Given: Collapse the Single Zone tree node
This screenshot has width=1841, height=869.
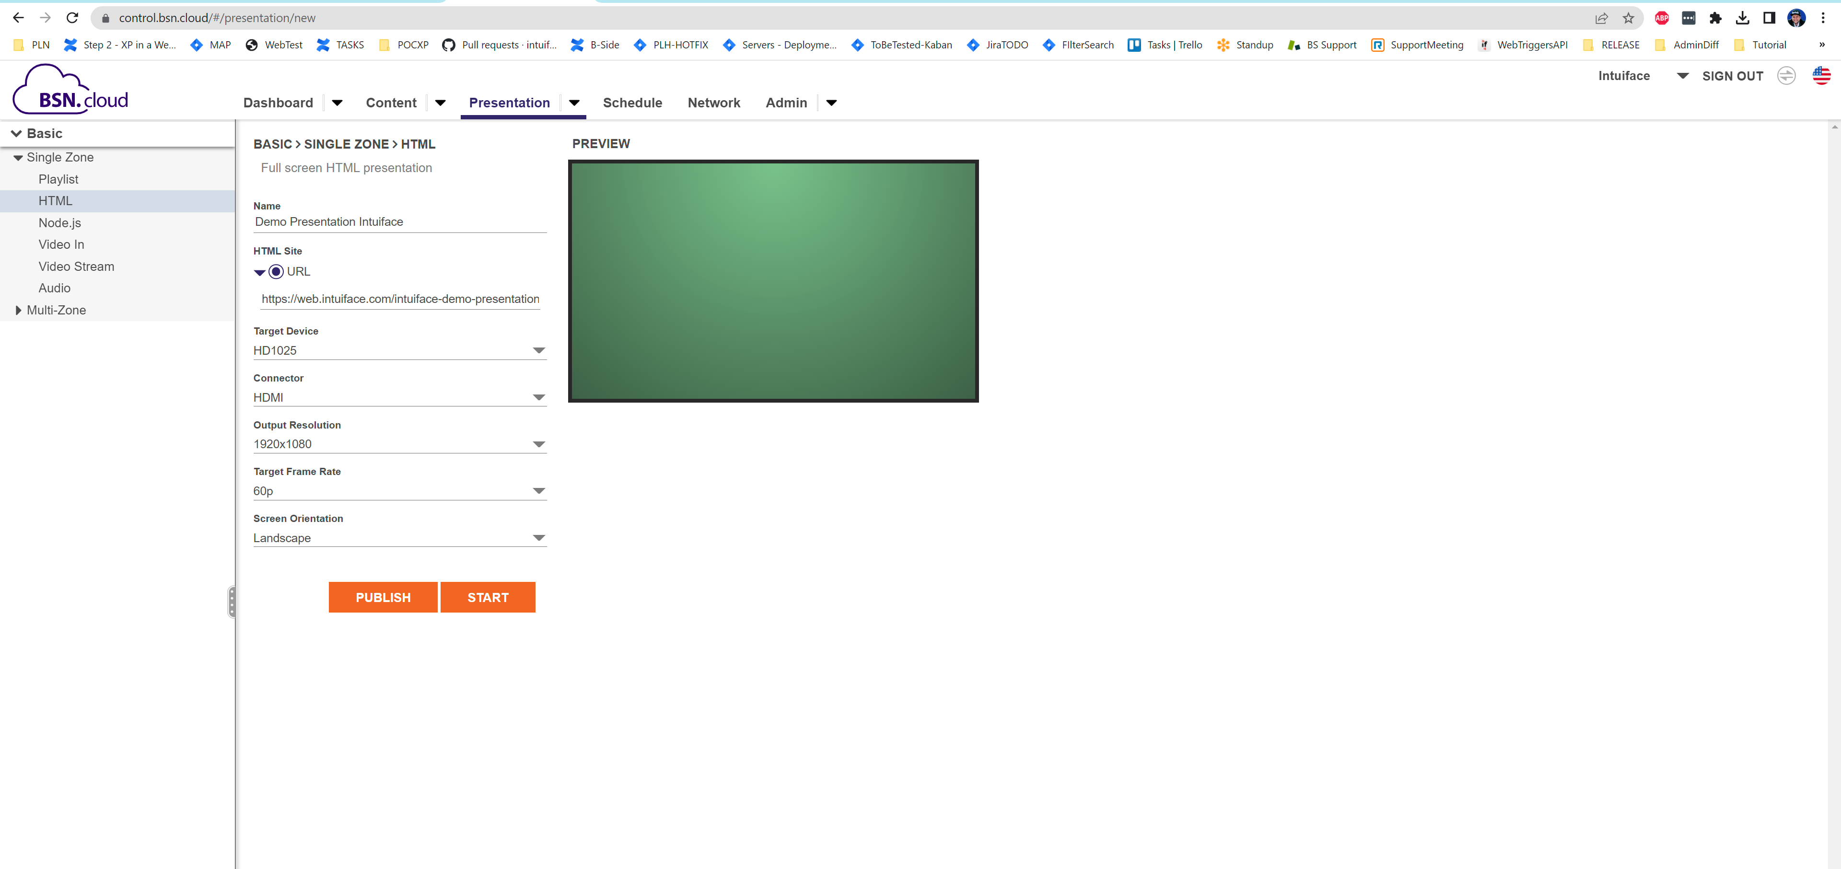Looking at the screenshot, I should point(18,158).
